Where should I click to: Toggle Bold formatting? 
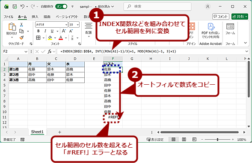pyautogui.click(x=39, y=31)
